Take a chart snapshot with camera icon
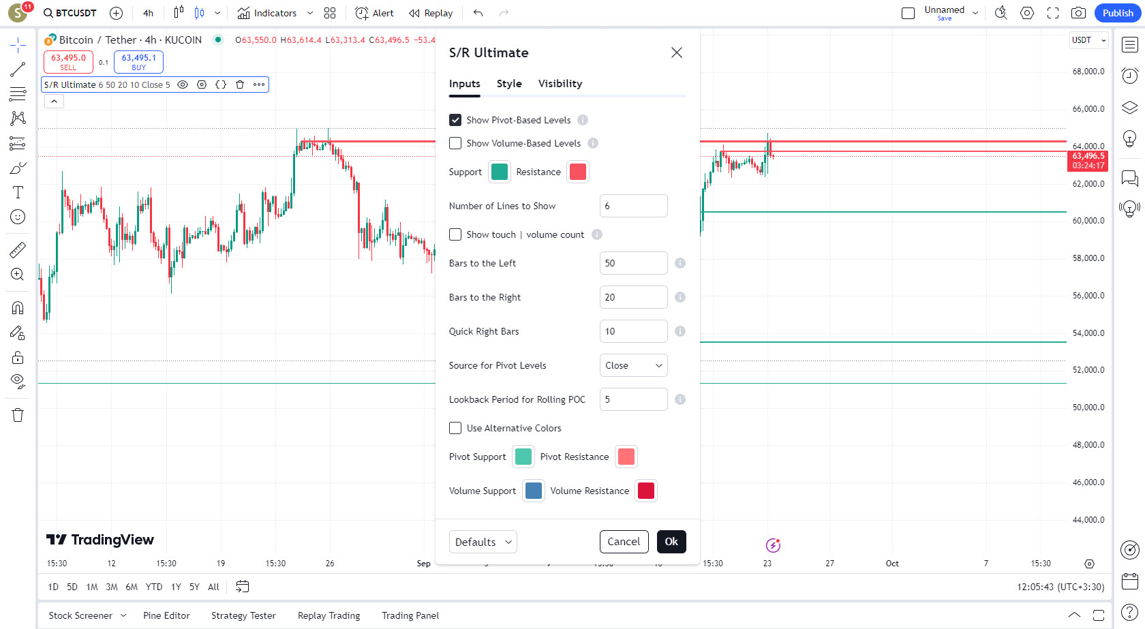 tap(1078, 13)
